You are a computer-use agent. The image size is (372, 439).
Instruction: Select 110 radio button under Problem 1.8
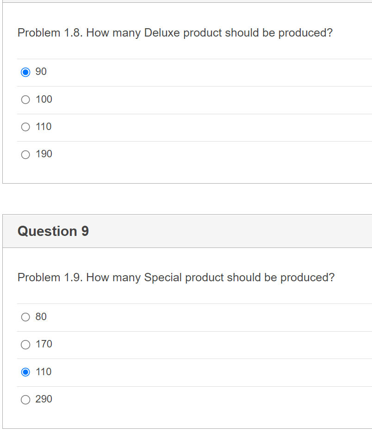pos(26,127)
